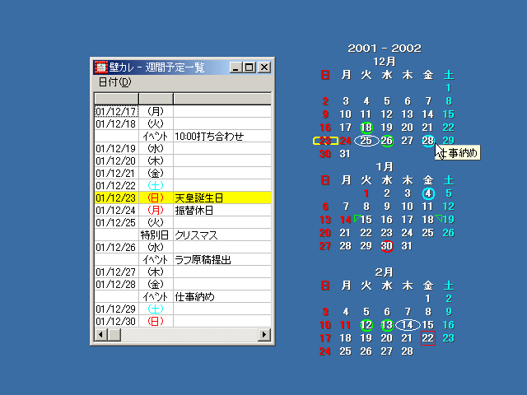The height and width of the screenshot is (395, 527).
Task: Click the horizontal scrollbar thumb
Action: [114, 335]
